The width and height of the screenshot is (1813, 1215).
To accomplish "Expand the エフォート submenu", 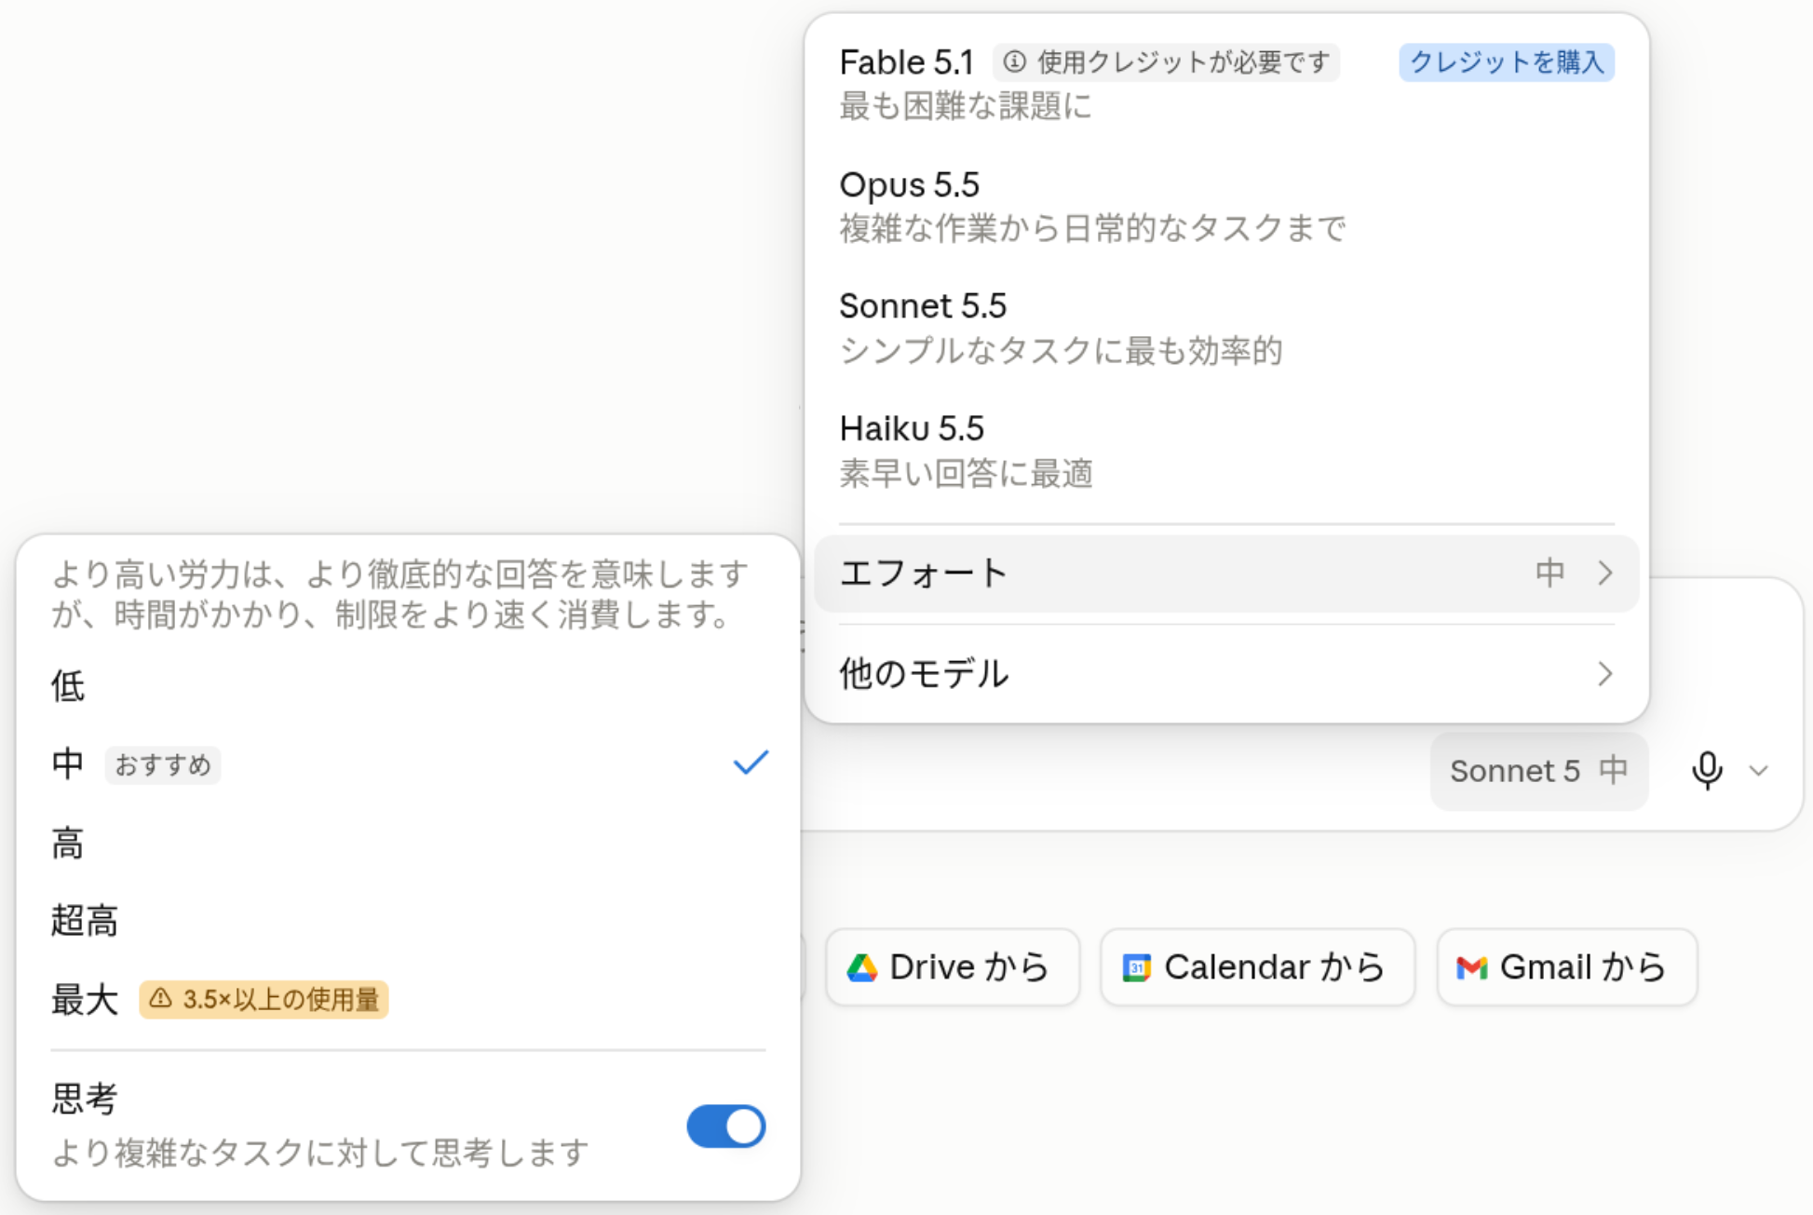I will 1226,574.
